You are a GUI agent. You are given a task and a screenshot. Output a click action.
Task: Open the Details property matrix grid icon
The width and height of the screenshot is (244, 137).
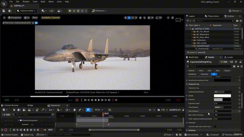point(234,66)
